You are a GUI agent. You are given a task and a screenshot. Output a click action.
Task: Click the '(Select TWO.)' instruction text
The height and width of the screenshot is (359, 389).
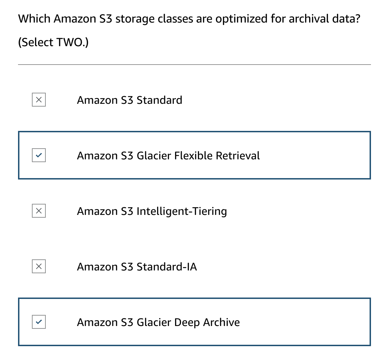pos(53,42)
